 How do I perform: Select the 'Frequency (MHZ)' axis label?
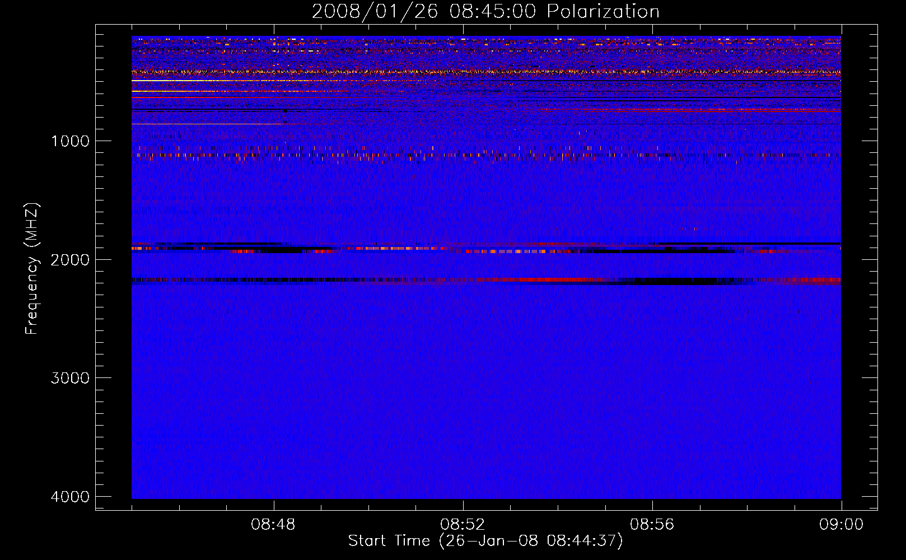pos(32,269)
